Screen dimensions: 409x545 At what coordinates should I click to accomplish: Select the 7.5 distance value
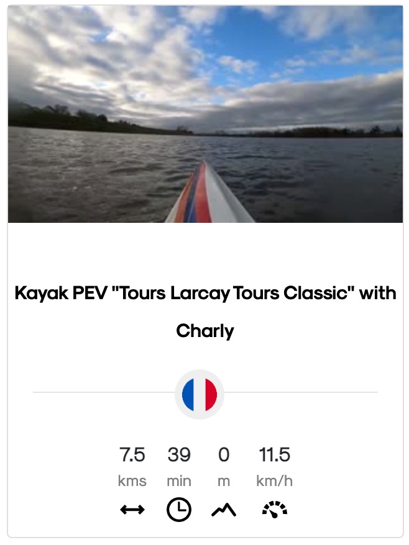[132, 454]
